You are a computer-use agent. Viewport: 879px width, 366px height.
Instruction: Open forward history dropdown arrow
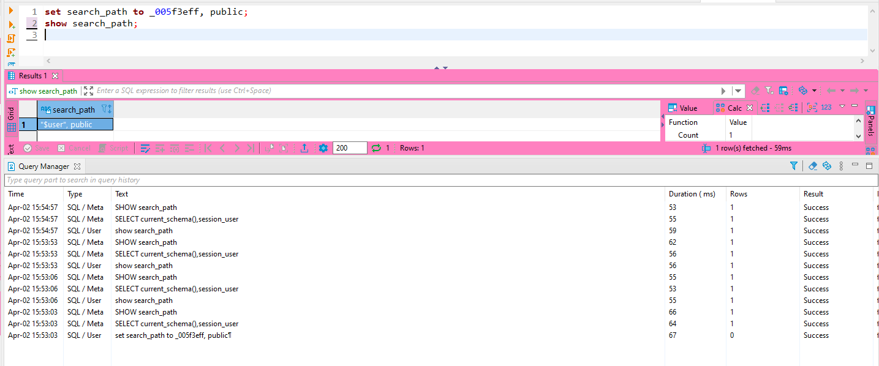pos(866,91)
